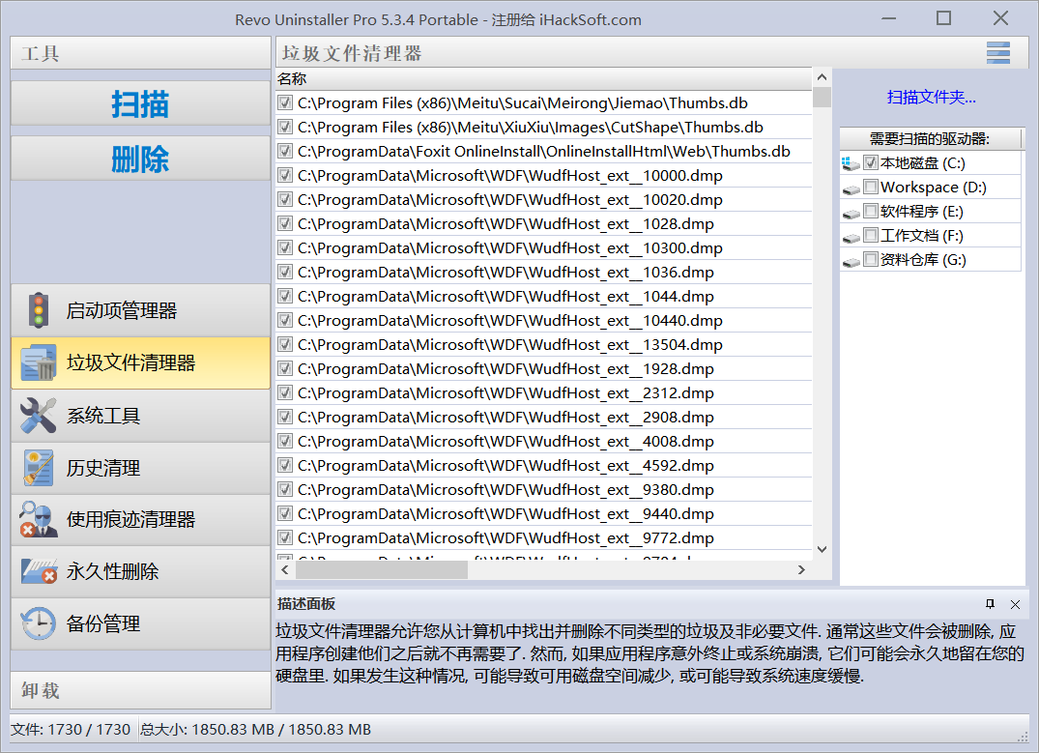Check the 工作文档 (F:) drive checkbox
The image size is (1039, 753).
tap(871, 235)
